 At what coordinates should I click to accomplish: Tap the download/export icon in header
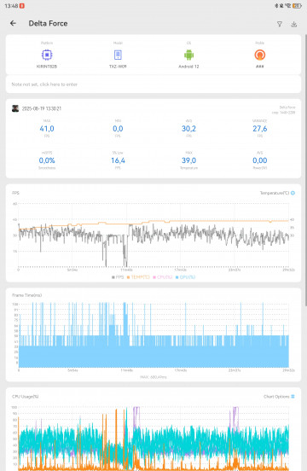[294, 24]
